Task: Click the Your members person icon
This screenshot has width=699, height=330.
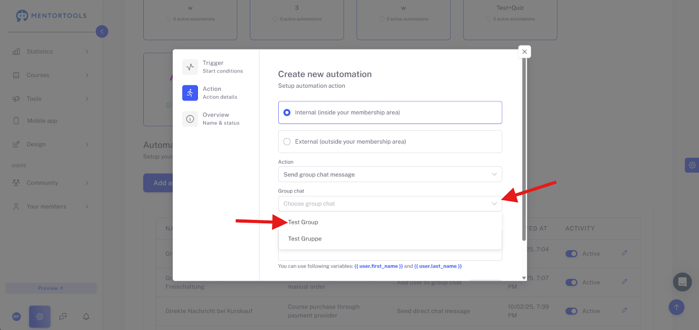Action: click(16, 206)
